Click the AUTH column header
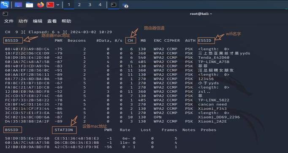 tap(190, 40)
